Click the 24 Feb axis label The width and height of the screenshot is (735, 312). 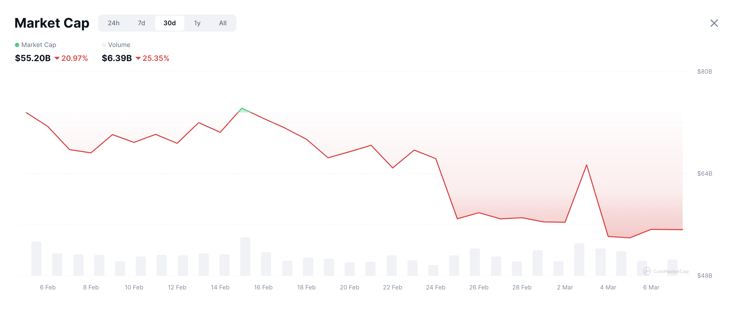click(435, 287)
